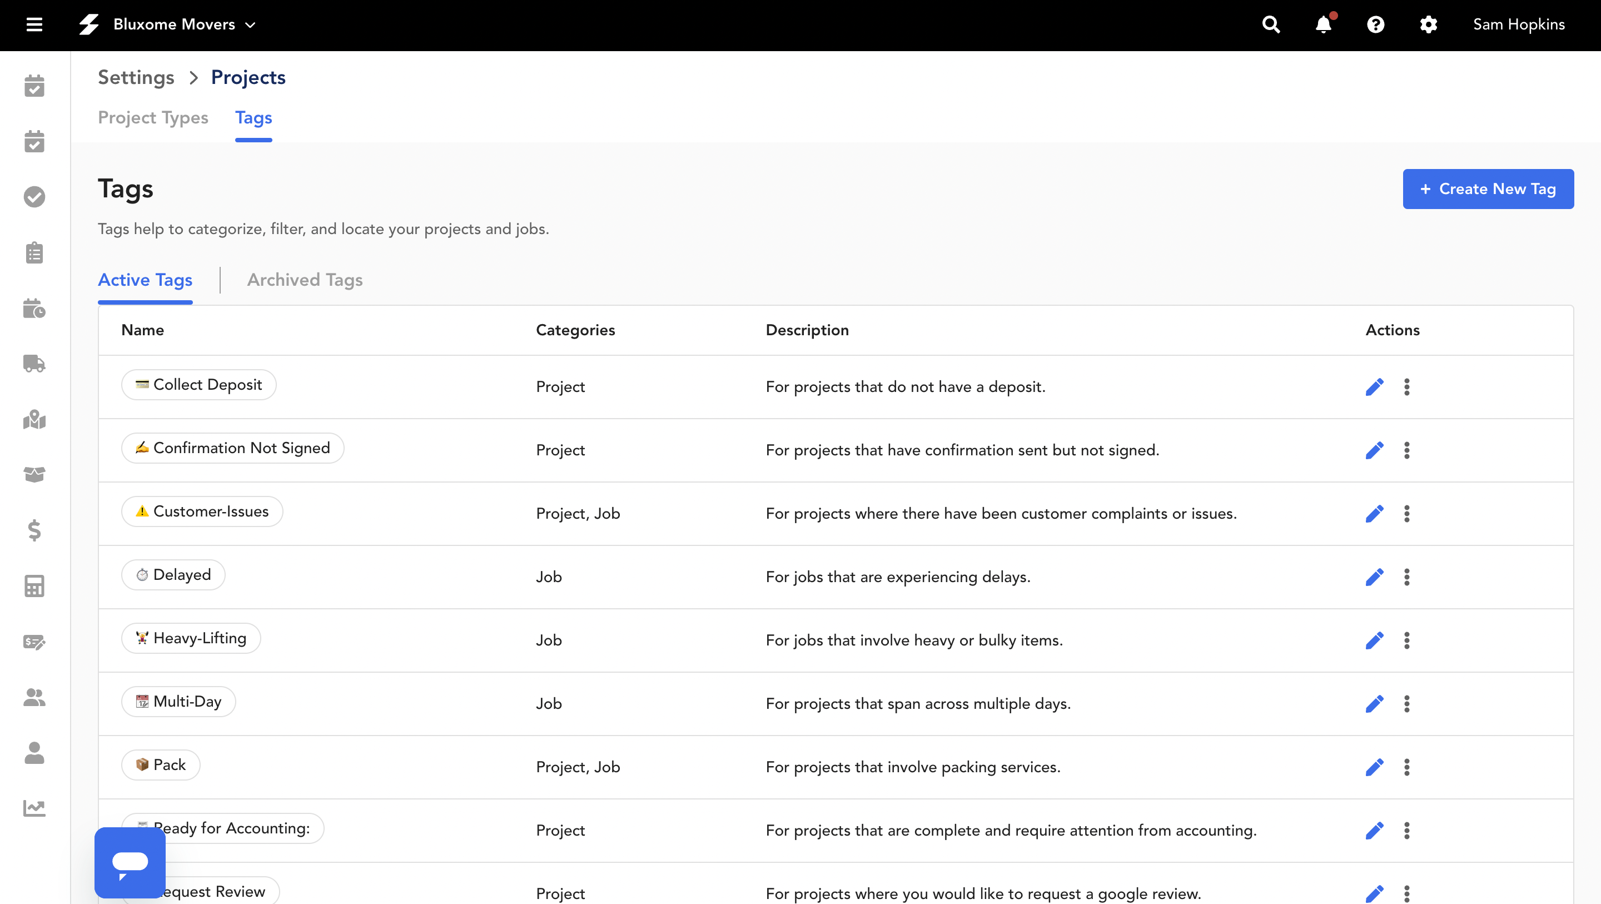Click the Heavy-Lifting tag chip
The image size is (1601, 904).
tap(191, 638)
